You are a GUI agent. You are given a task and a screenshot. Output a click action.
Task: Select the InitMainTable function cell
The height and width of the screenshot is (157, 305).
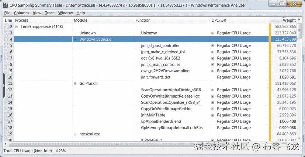[x=153, y=115]
